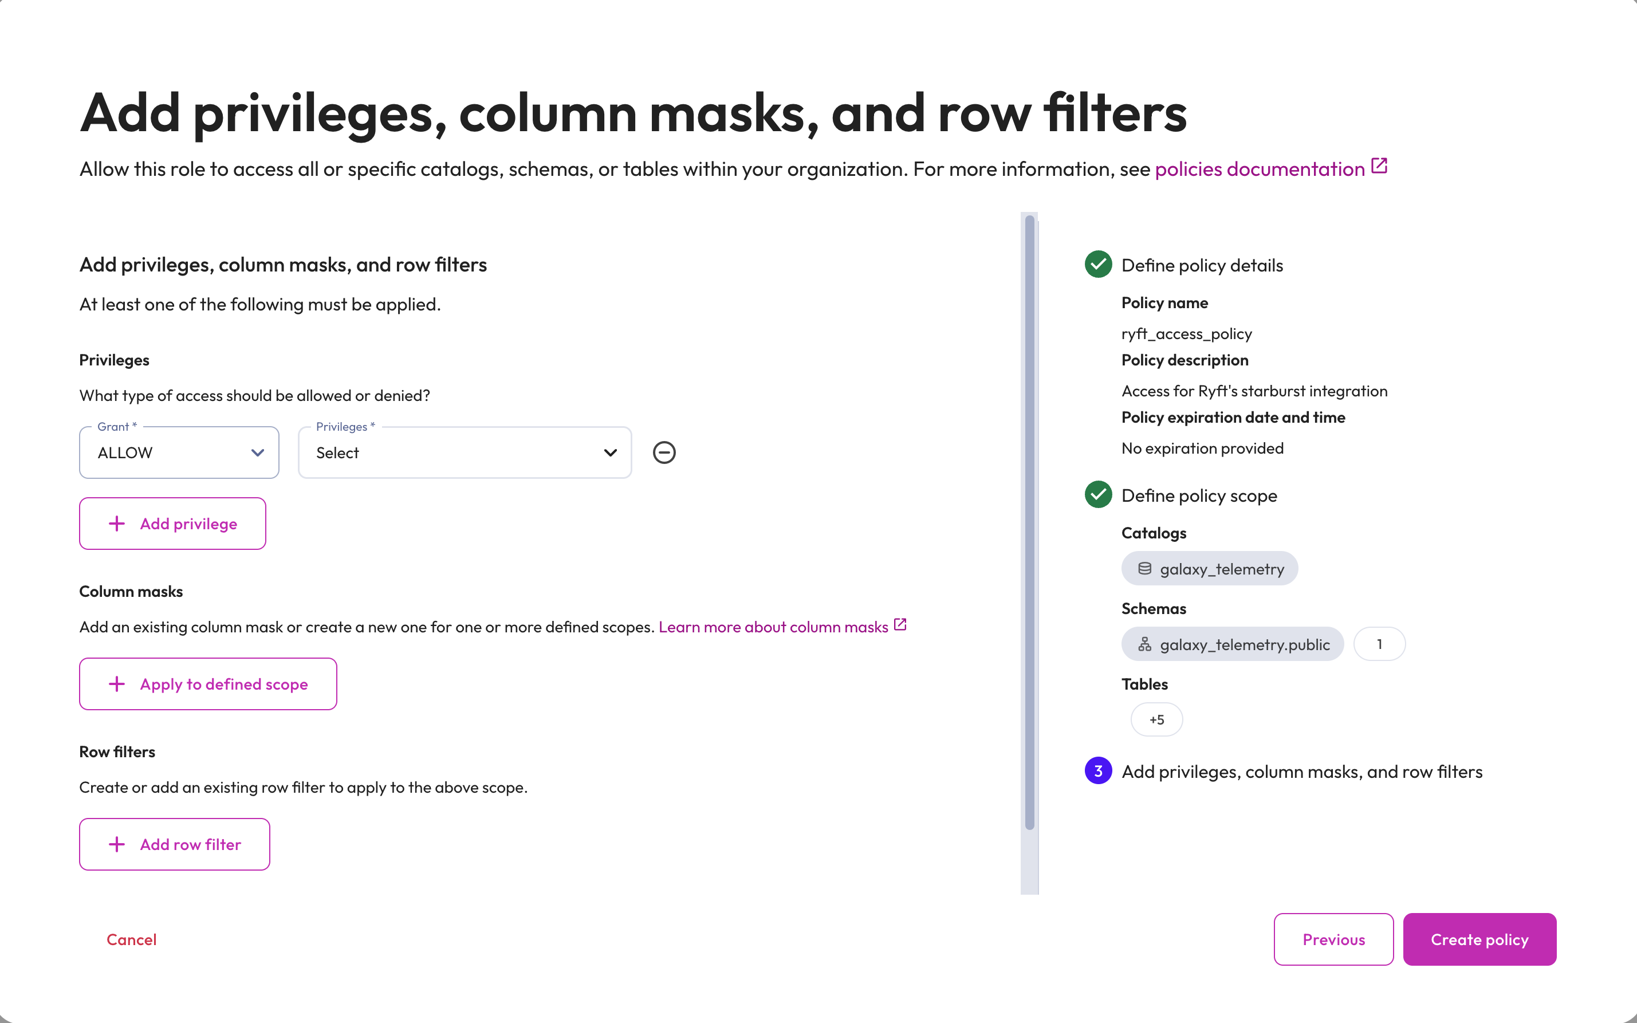
Task: Click the galaxy_telemetry.public schema chip
Action: tap(1233, 644)
